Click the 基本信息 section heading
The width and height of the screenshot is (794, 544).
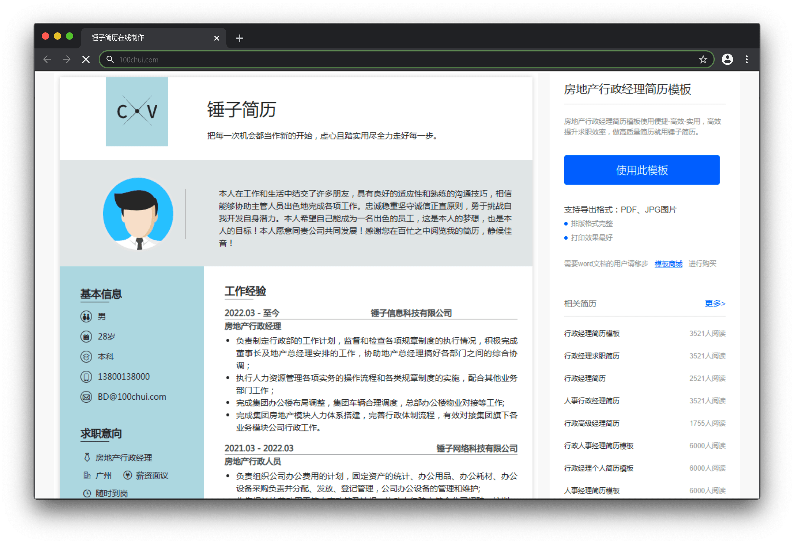(x=101, y=294)
